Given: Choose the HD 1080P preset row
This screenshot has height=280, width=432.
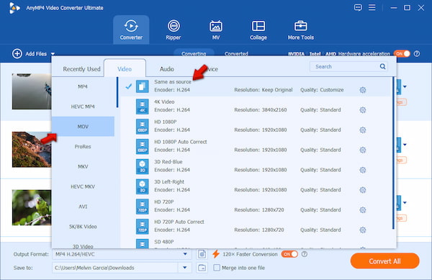Looking at the screenshot, I should [x=256, y=126].
